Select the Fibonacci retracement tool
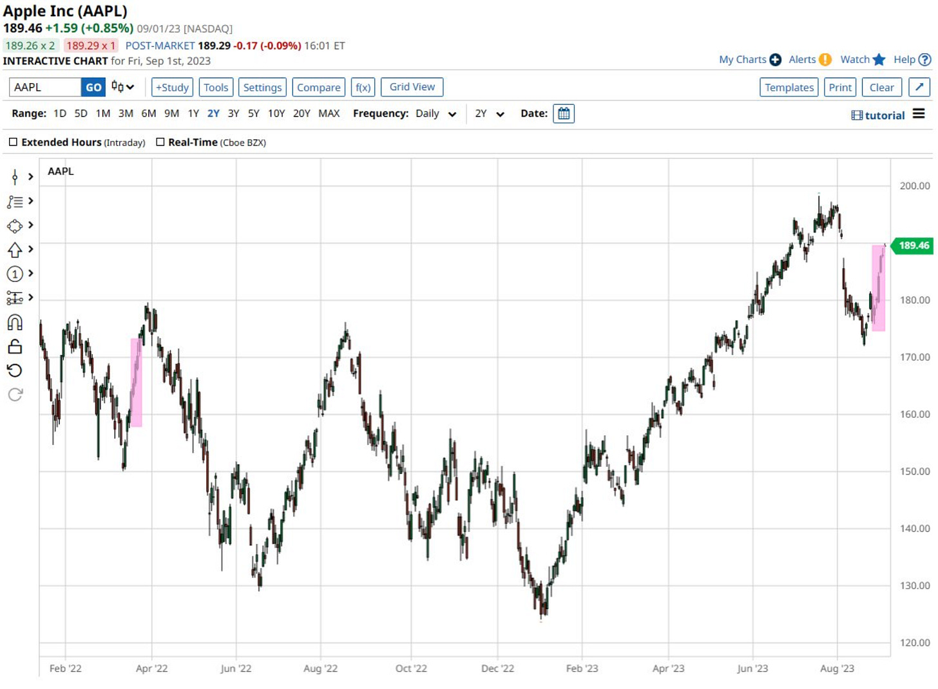Screen dimensions: 938x689 click(x=15, y=202)
